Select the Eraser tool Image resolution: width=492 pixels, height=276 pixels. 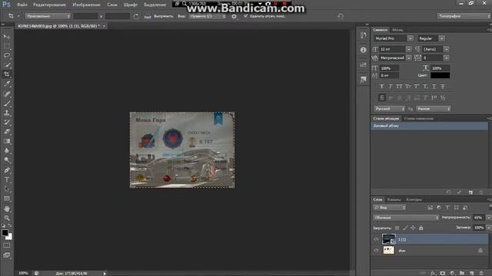(7, 131)
